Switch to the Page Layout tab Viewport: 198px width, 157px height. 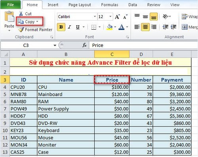point(80,5)
